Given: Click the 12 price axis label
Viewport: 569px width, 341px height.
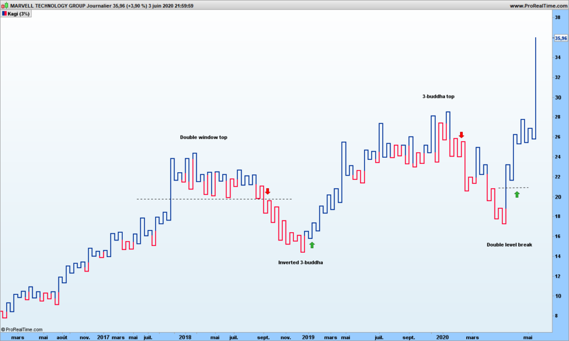Looking at the screenshot, I should coord(558,276).
